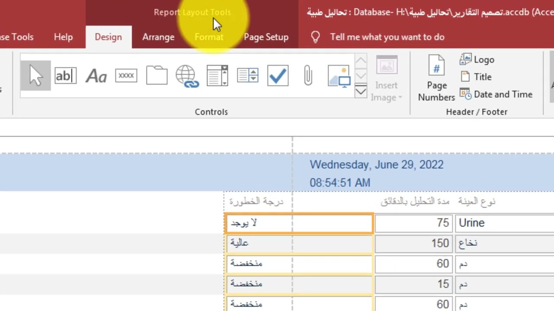The height and width of the screenshot is (311, 554).
Task: Select the Combo Box control
Action: [x=217, y=76]
